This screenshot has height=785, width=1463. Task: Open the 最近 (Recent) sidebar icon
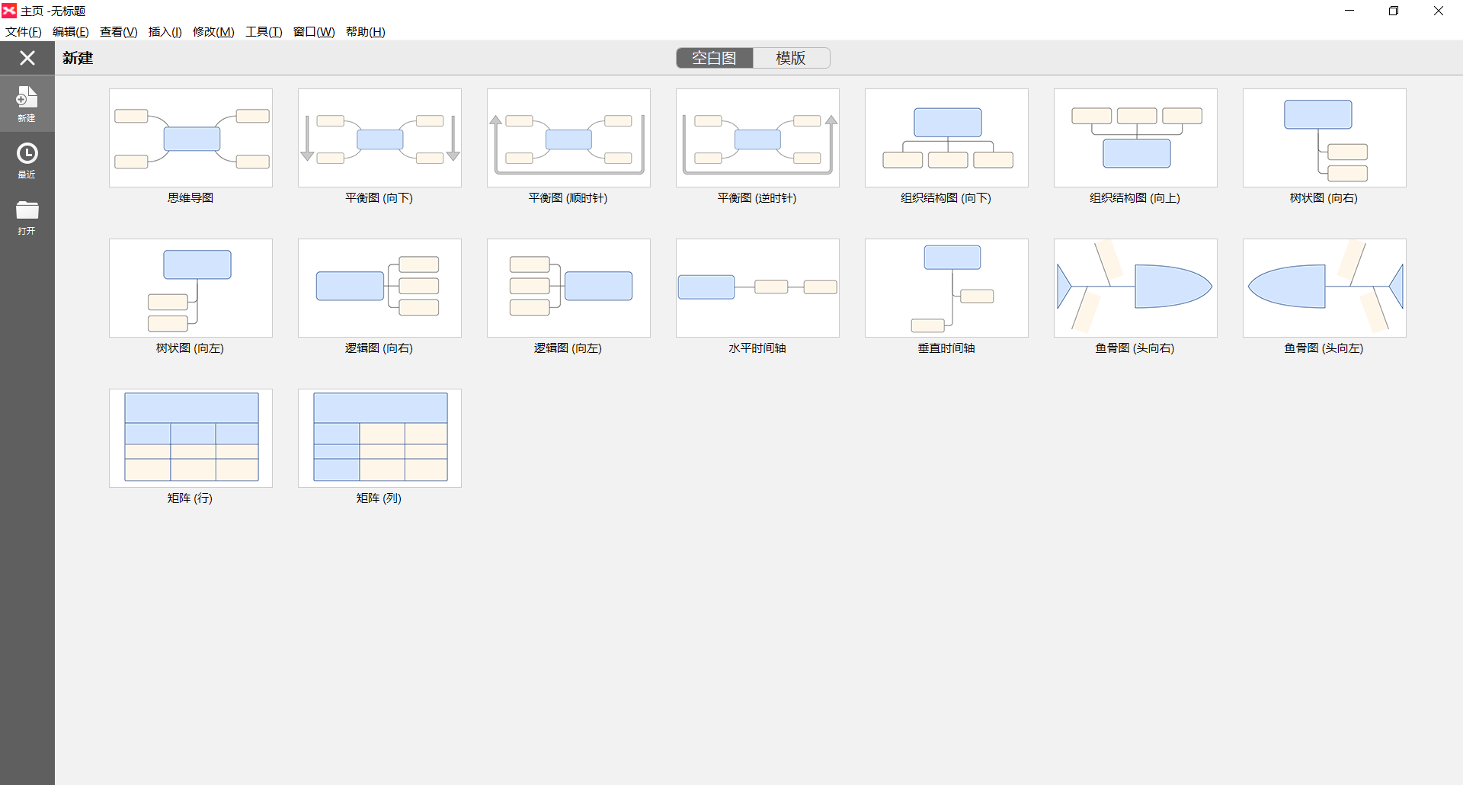click(27, 160)
